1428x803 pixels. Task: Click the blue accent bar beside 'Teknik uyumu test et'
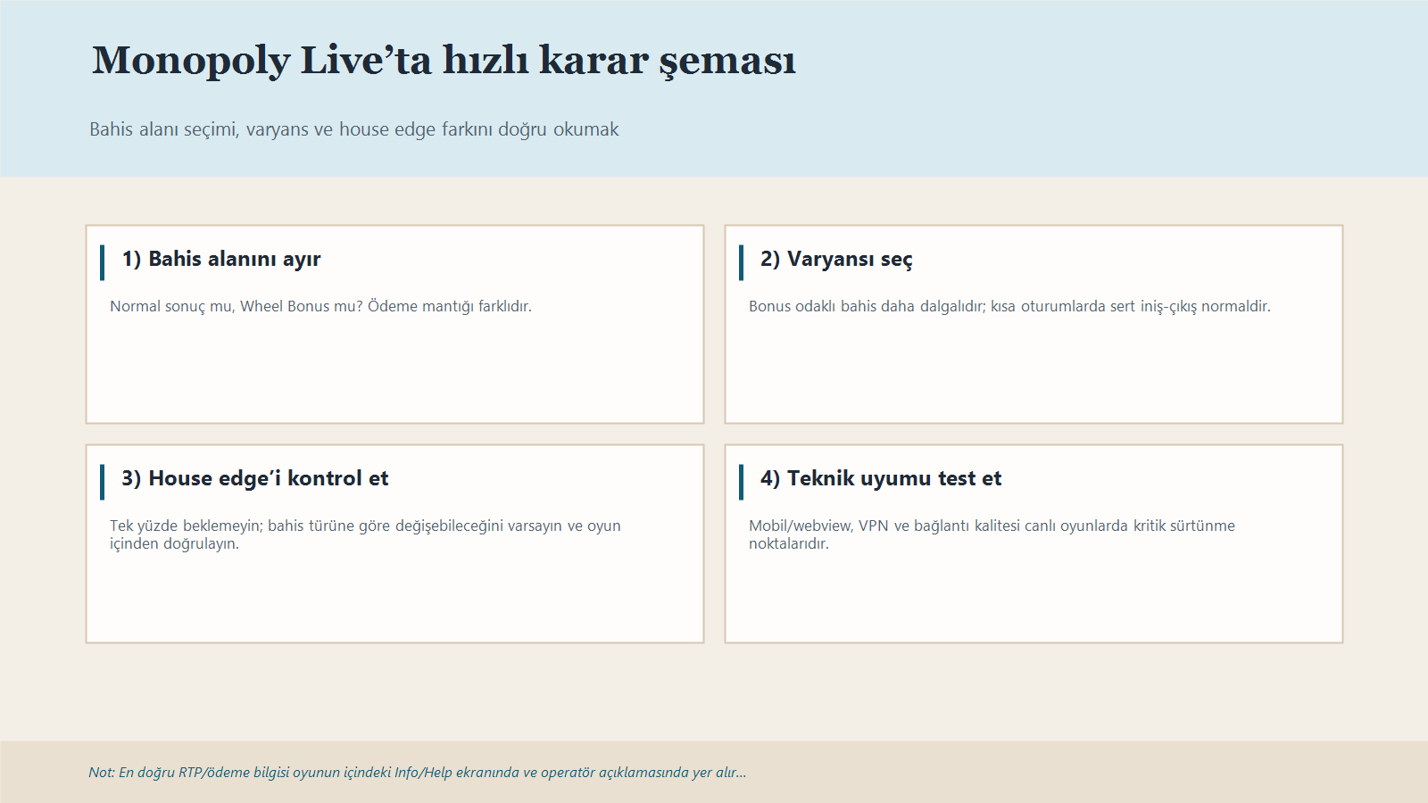point(741,482)
